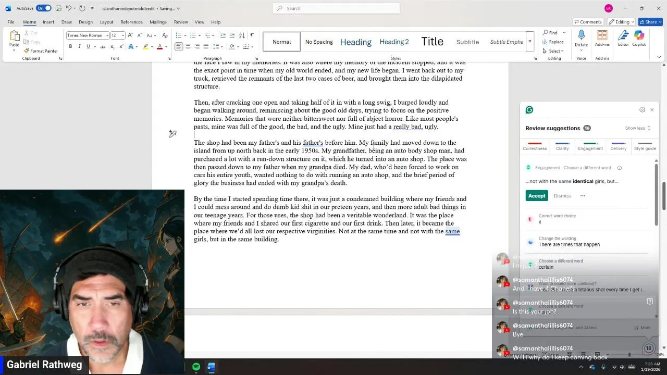Open the paragraph shading color menu
The height and width of the screenshot is (375, 667).
[x=237, y=46]
